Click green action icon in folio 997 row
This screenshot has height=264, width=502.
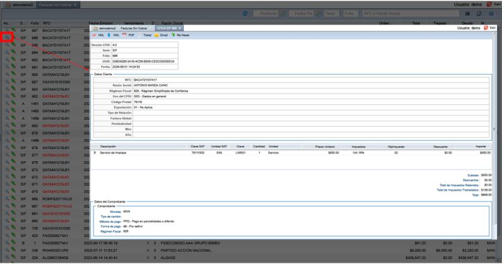coord(13,30)
